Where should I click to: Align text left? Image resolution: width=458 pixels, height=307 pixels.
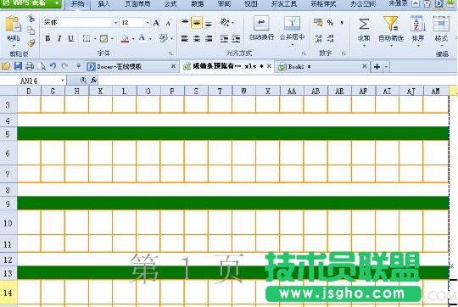pos(185,38)
